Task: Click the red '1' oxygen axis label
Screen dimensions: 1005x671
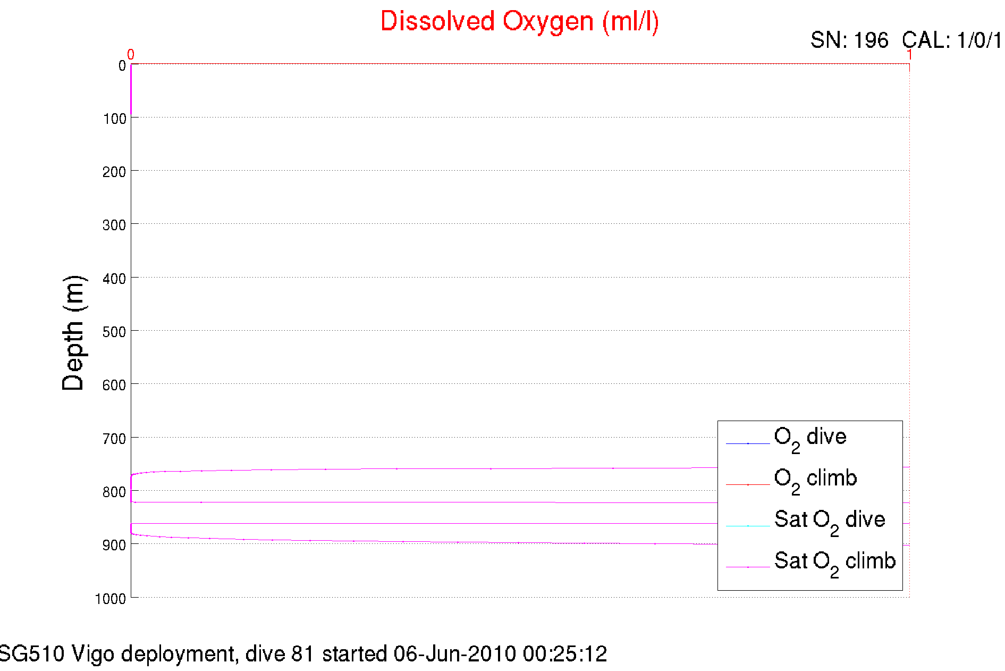Action: [909, 55]
